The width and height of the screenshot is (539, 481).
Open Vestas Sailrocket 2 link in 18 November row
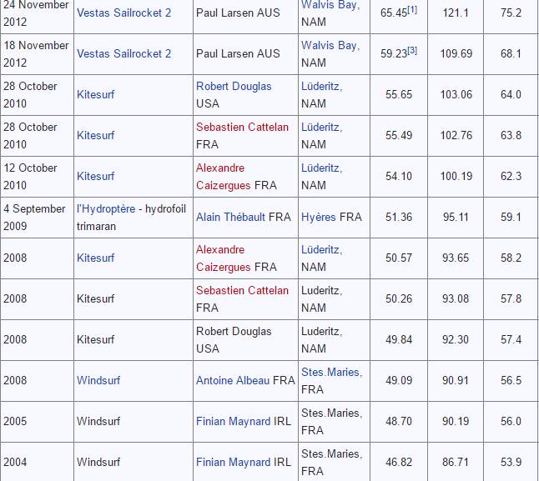[123, 53]
